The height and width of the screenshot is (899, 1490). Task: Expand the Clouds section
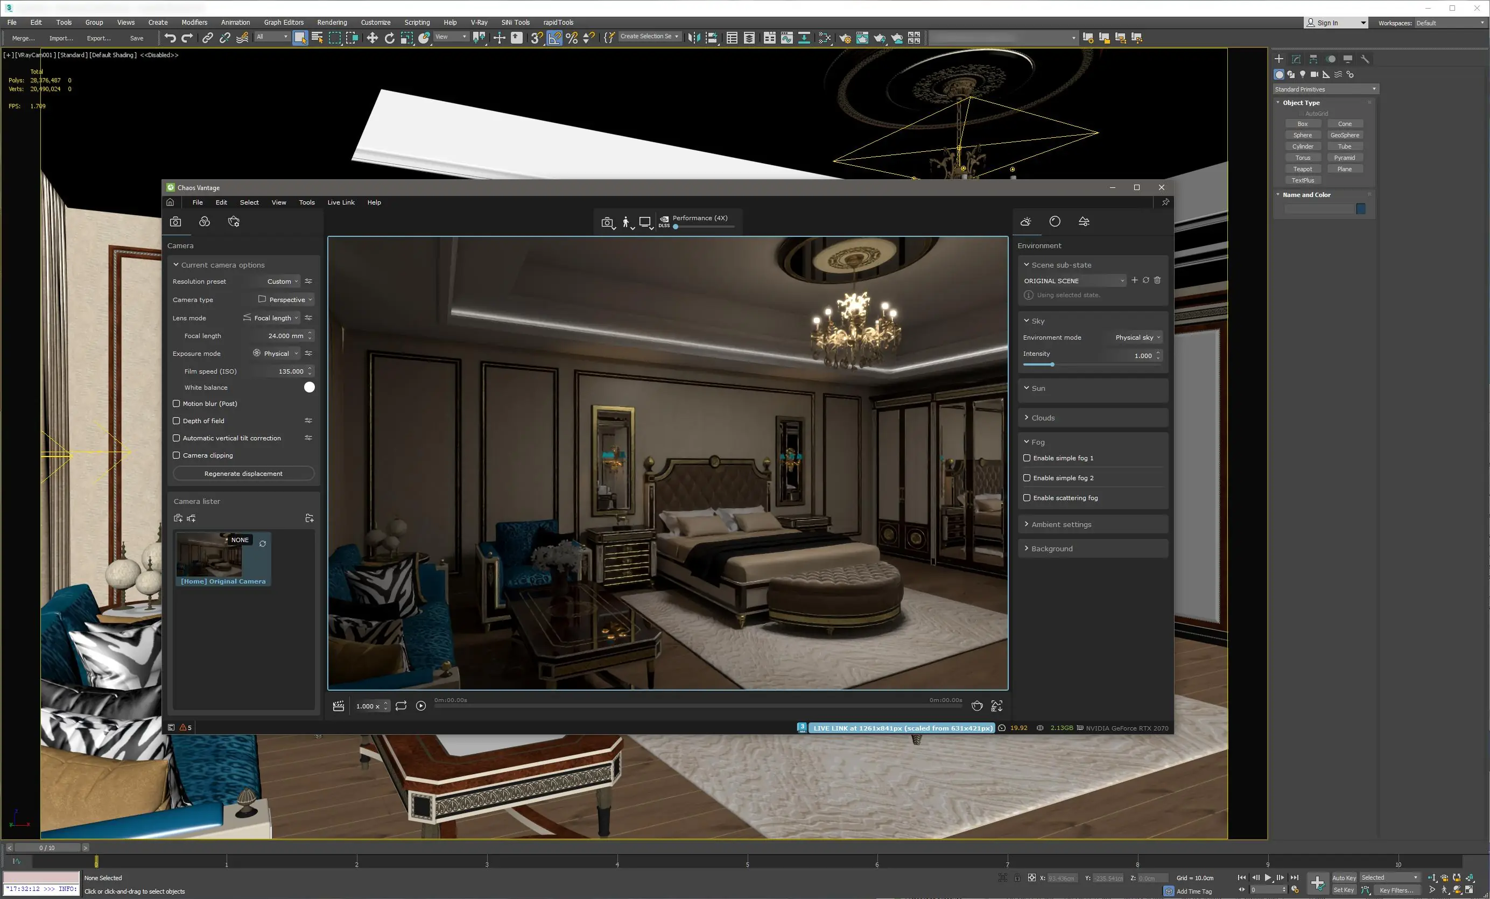[x=1043, y=418]
